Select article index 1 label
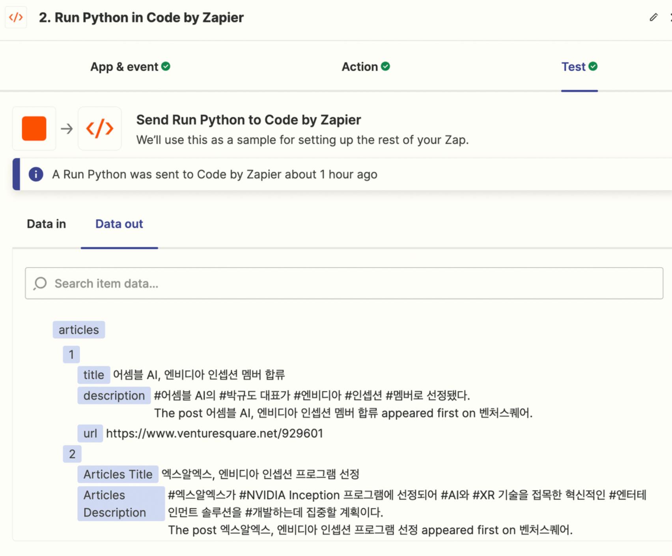This screenshot has height=556, width=672. (x=71, y=355)
